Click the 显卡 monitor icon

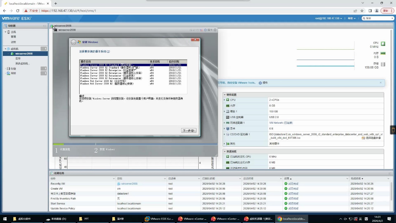(x=228, y=128)
